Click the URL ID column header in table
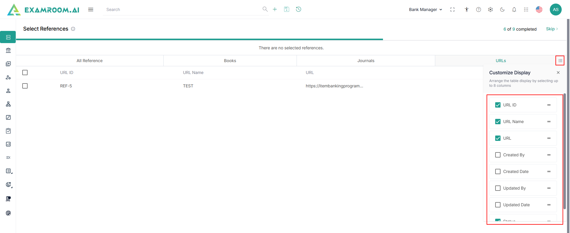The height and width of the screenshot is (233, 570). tap(66, 73)
